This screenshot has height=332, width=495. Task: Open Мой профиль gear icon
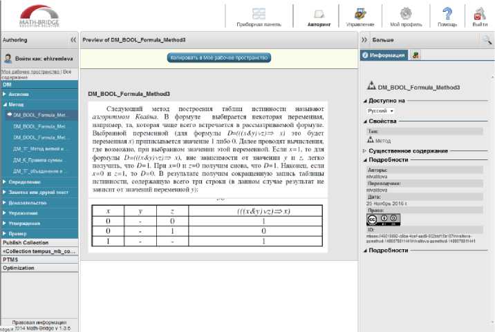[406, 14]
